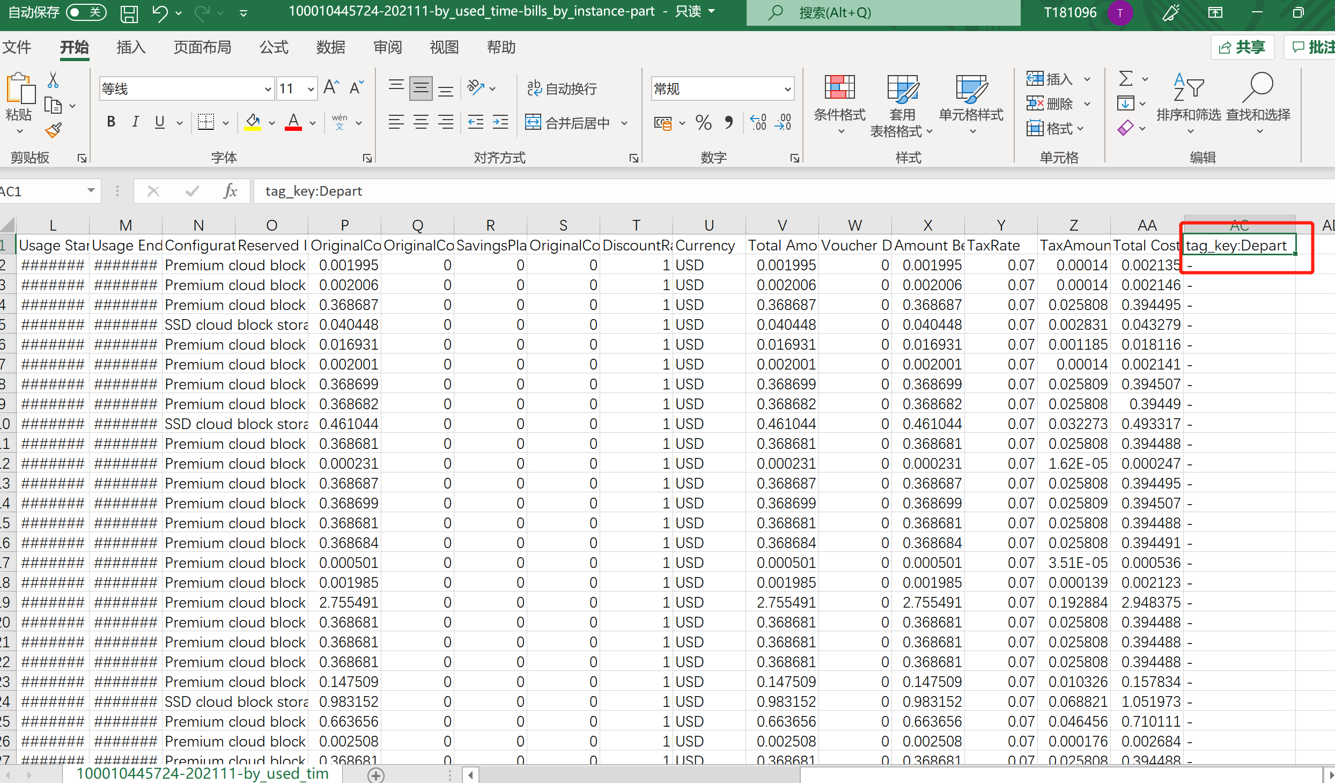The width and height of the screenshot is (1335, 783).
Task: Open the 数据 ribbon tab
Action: pyautogui.click(x=330, y=47)
